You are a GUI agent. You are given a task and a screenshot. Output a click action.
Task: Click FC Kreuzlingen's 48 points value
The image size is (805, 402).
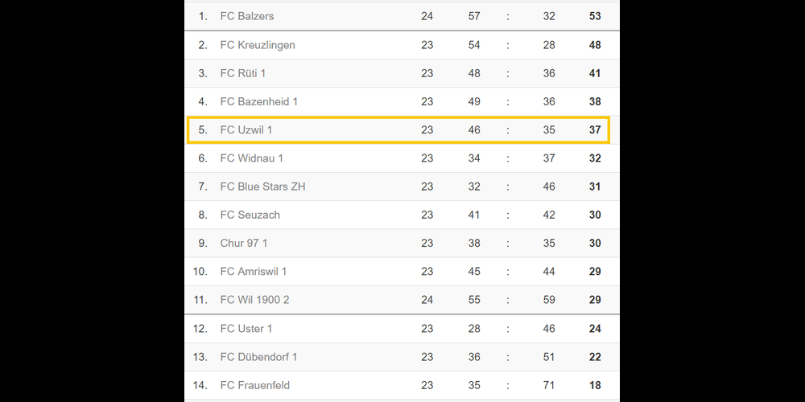tap(595, 45)
